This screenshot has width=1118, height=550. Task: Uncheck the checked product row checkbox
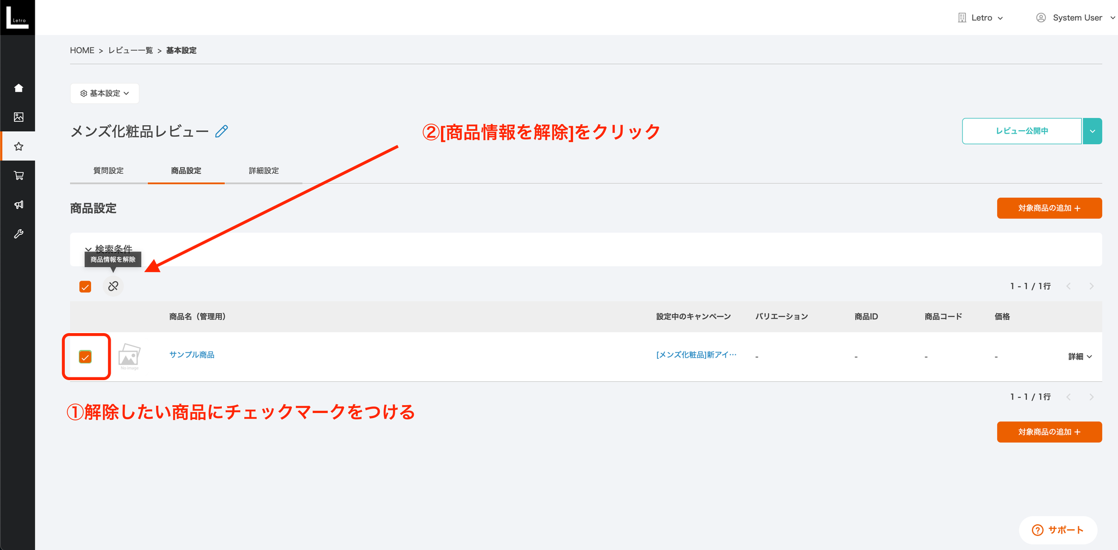point(86,356)
